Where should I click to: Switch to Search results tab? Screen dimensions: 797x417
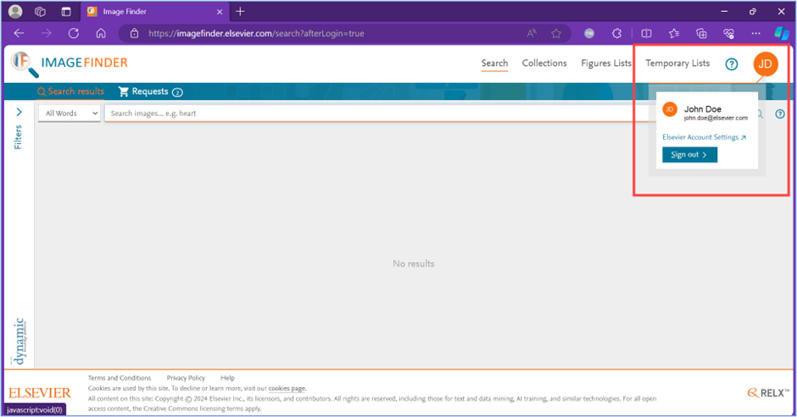pos(70,92)
